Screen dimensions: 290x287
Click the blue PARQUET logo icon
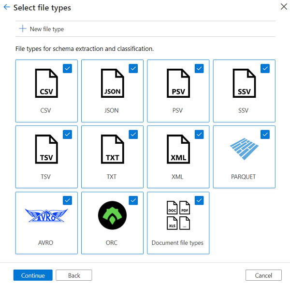[x=244, y=149]
